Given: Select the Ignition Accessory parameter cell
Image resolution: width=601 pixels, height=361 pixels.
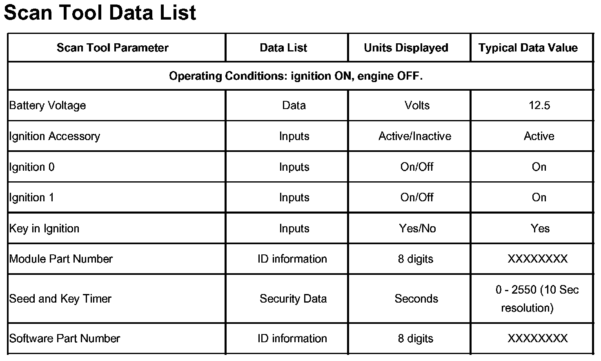Looking at the screenshot, I should 55,136.
